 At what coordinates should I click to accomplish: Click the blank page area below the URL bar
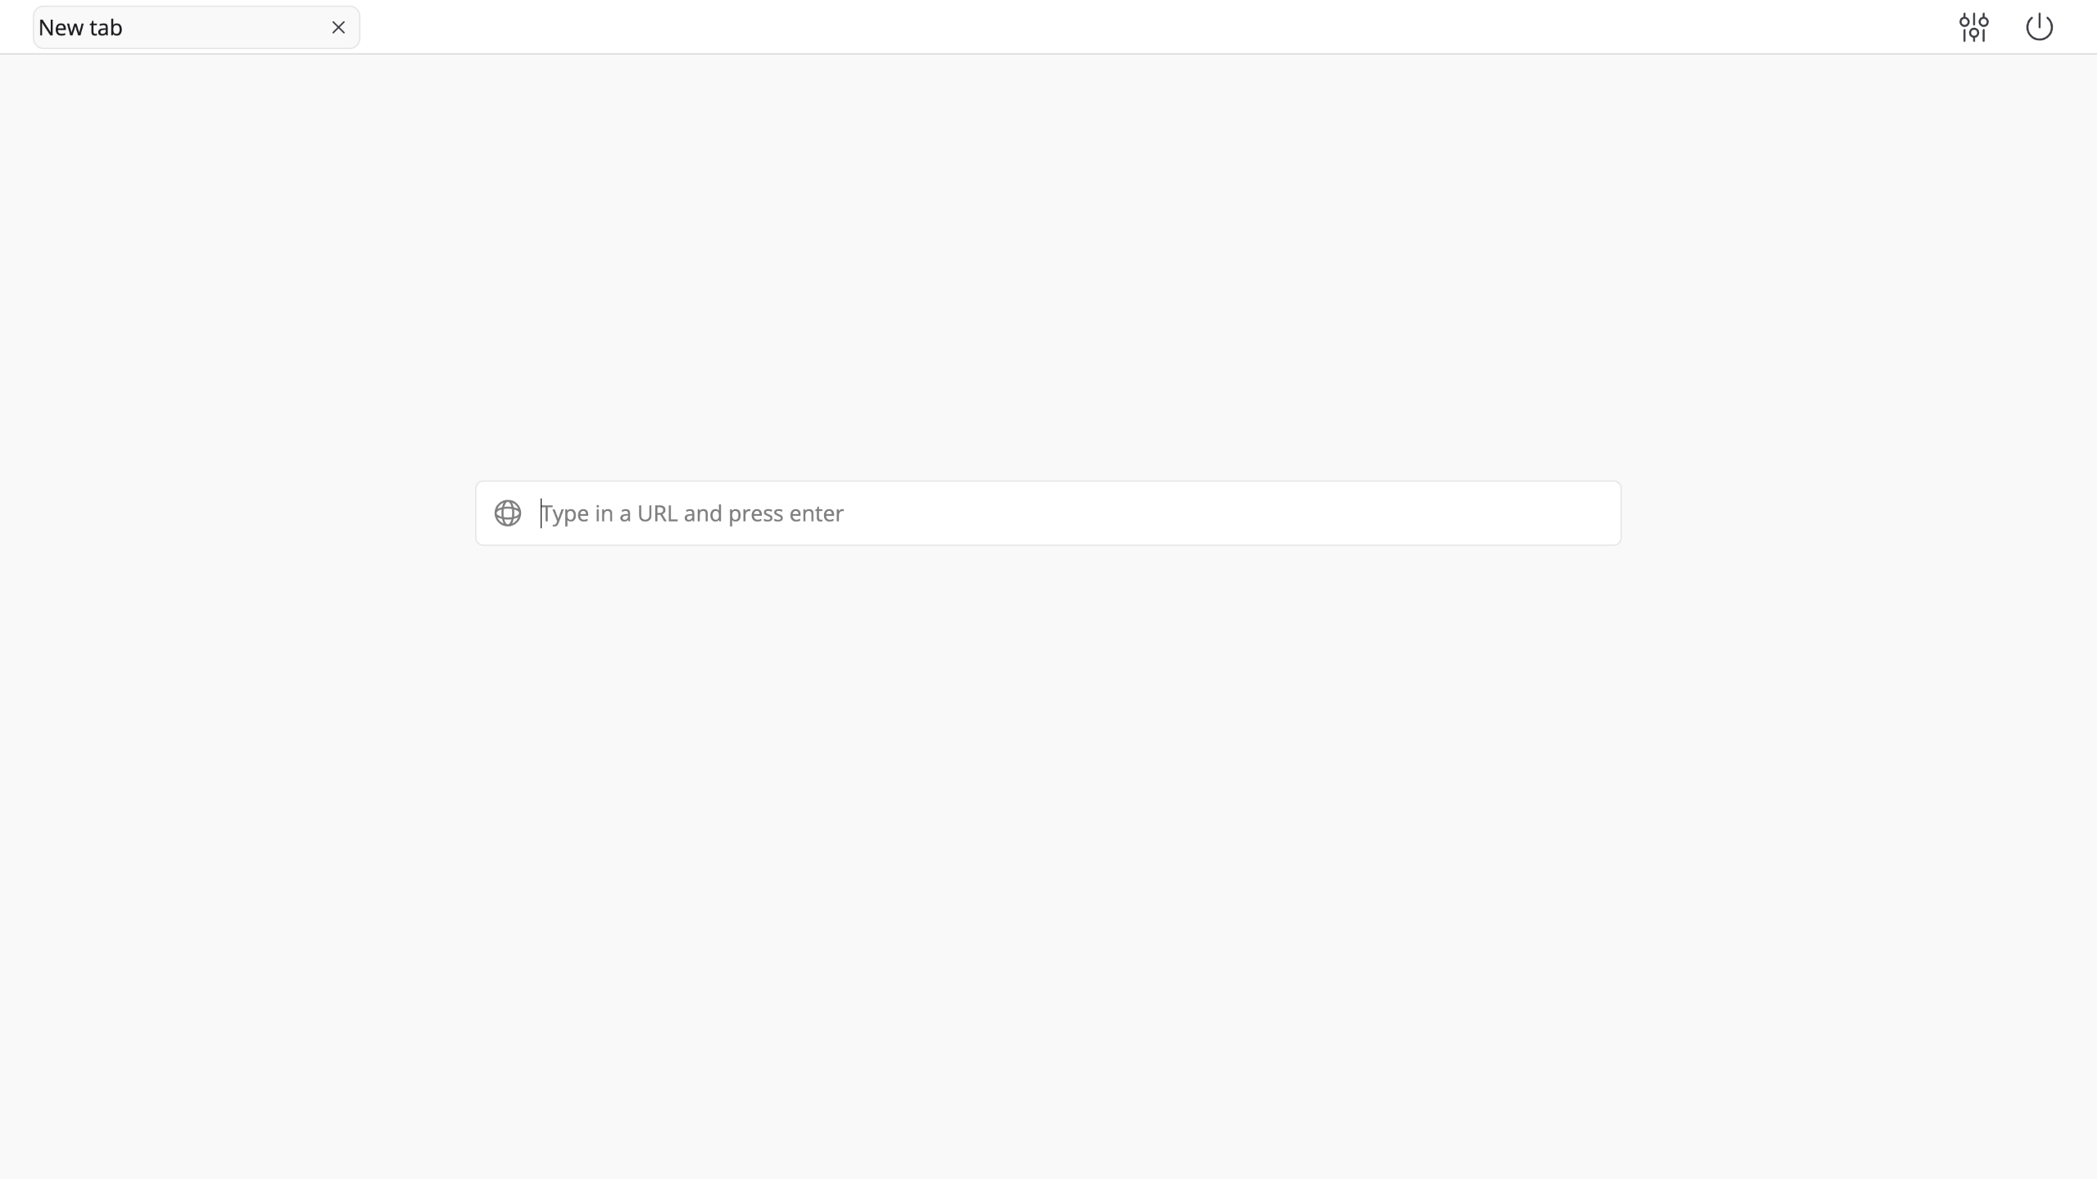click(1048, 860)
